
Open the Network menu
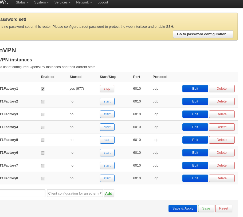[x=84, y=2]
